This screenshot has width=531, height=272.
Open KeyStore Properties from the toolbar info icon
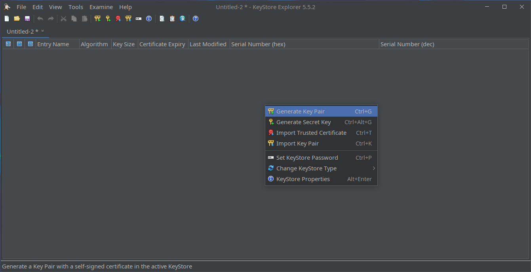click(149, 19)
